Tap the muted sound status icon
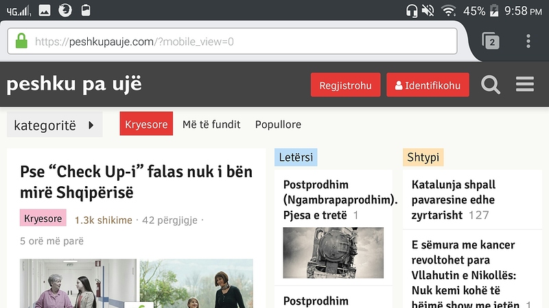This screenshot has height=308, width=549. (x=428, y=10)
